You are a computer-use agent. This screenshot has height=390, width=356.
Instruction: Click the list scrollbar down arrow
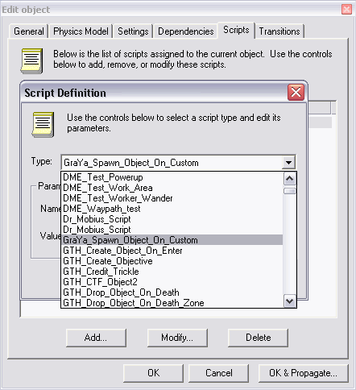290,301
